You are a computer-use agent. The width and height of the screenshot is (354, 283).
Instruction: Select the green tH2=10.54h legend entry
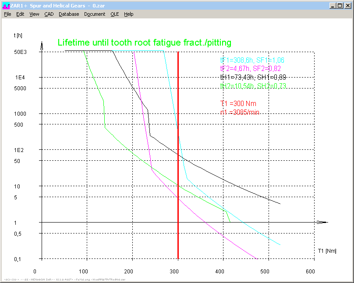tap(253, 86)
